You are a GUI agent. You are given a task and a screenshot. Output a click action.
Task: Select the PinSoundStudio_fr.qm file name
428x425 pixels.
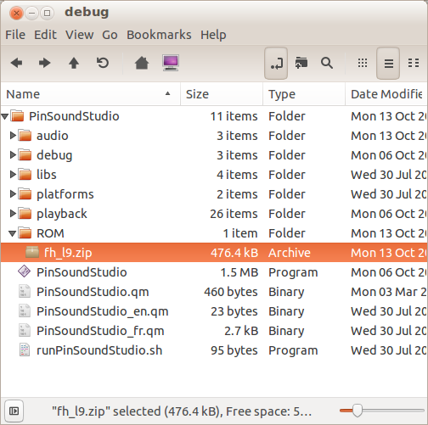100,331
